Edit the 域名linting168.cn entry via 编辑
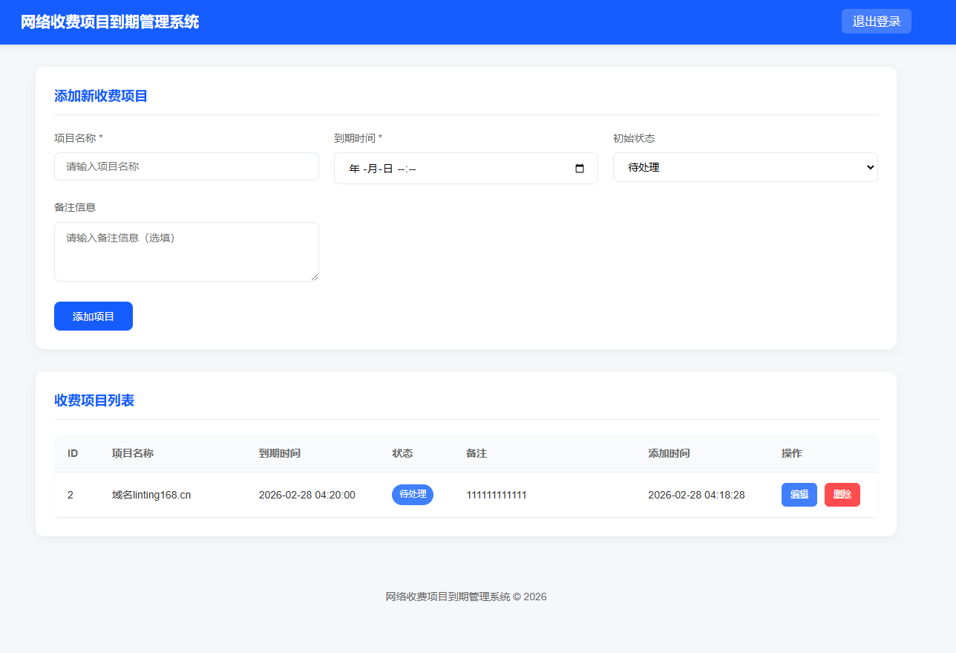 point(799,495)
